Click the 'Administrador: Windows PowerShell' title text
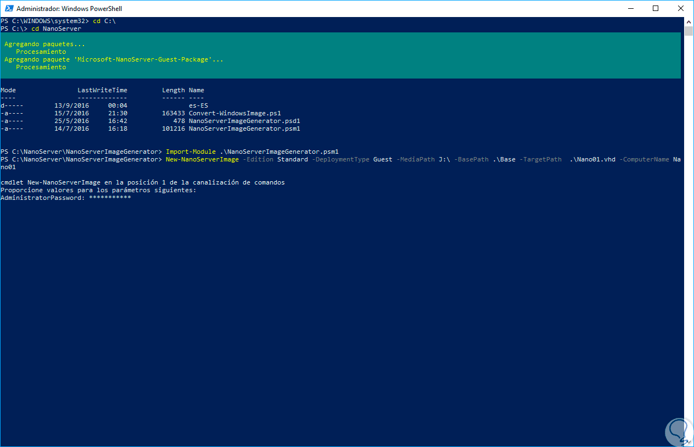 pos(69,9)
